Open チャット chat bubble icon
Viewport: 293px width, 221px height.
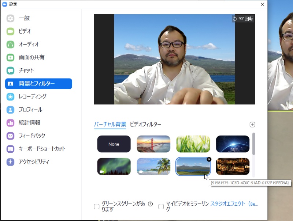click(10, 71)
